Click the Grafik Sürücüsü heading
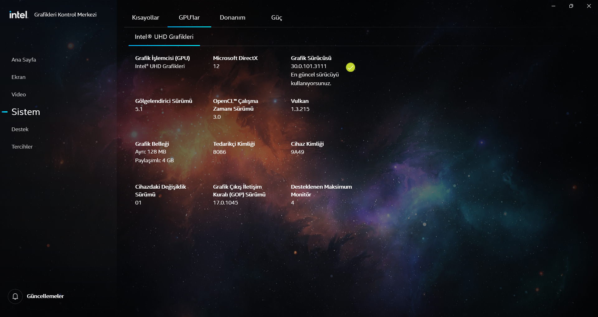 pyautogui.click(x=311, y=58)
